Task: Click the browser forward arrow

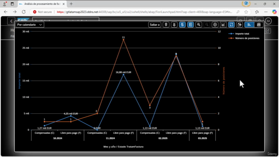Action: point(14,12)
